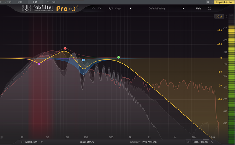Click the FabFilter logo icon
This screenshot has width=235, height=145.
[26, 8]
